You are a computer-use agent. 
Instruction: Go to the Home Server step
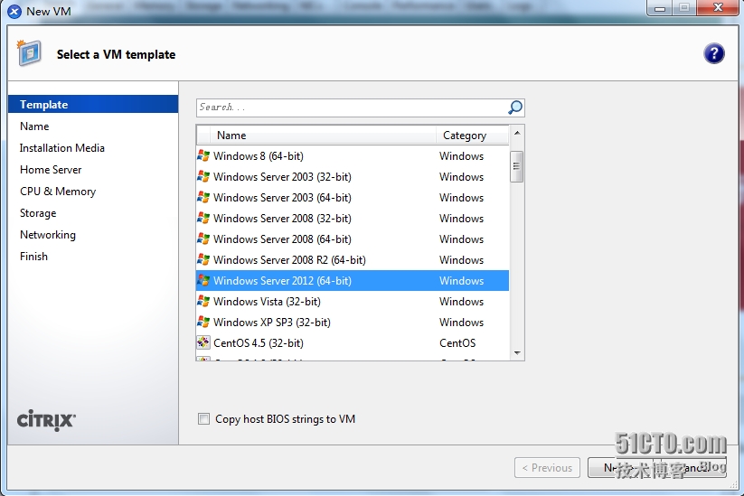51,170
